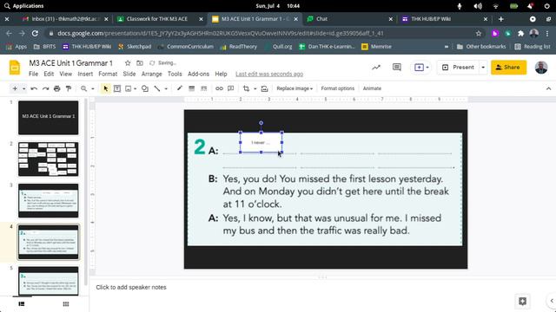556x312 pixels.
Task: Open the Format menu
Action: pos(108,74)
